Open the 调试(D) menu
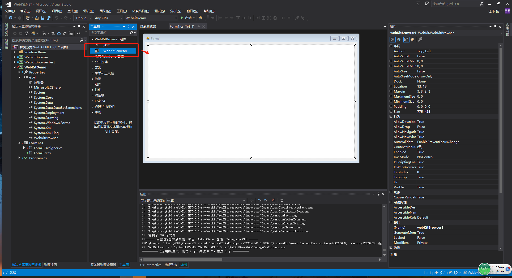Screen dimensions: 512x278 (x=89, y=11)
